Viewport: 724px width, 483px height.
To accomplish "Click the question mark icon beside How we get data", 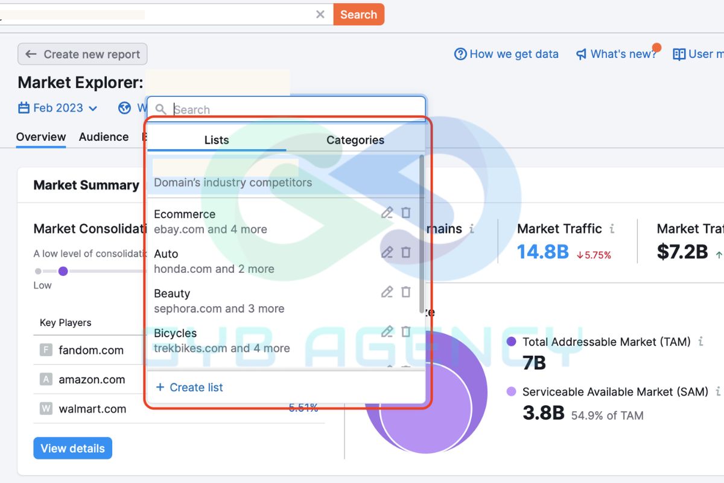I will 460,54.
